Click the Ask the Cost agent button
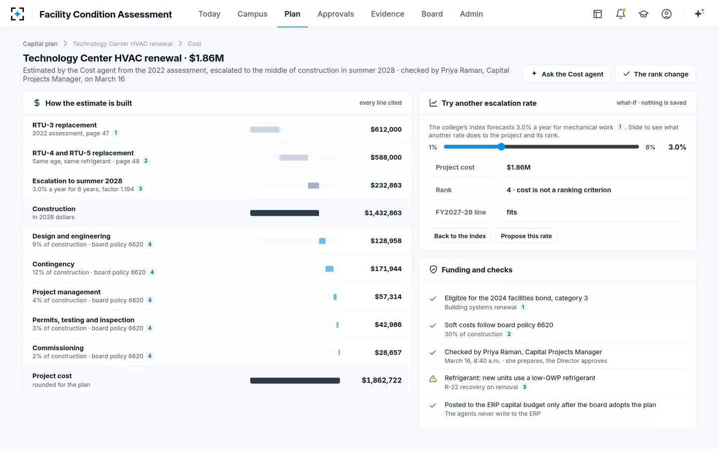Image resolution: width=719 pixels, height=449 pixels. point(567,74)
